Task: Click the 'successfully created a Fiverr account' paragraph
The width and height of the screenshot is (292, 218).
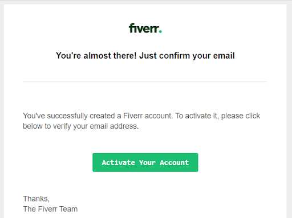Action: [141, 121]
